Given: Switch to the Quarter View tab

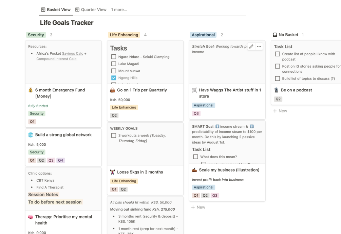Looking at the screenshot, I should (x=91, y=10).
